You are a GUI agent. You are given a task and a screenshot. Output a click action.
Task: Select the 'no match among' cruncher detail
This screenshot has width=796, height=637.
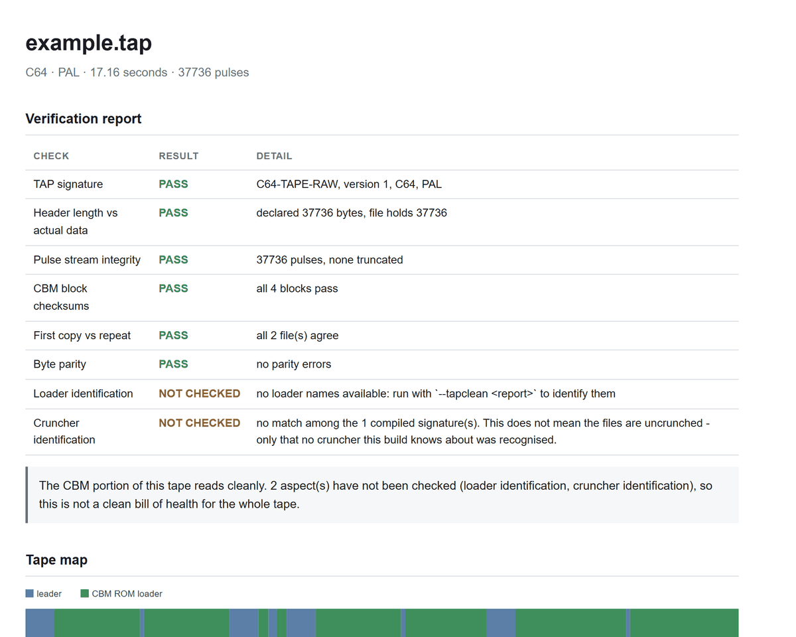pyautogui.click(x=484, y=431)
